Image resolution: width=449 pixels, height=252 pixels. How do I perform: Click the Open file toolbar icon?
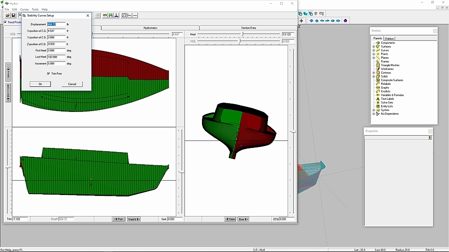click(8, 15)
